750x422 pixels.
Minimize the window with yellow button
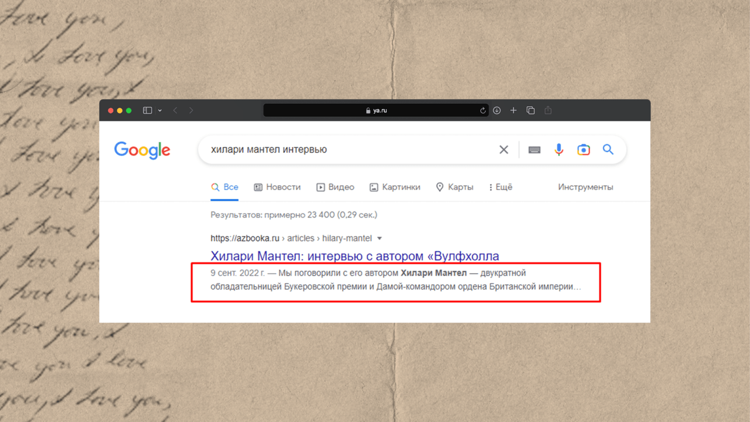(x=120, y=111)
